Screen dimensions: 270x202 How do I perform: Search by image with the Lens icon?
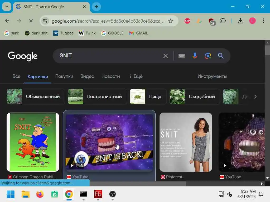[208, 56]
